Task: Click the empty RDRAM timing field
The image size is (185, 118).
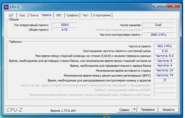Action: [x=165, y=90]
